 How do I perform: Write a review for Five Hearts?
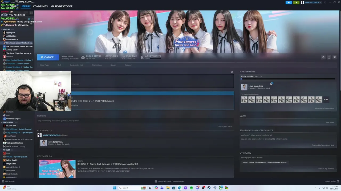pos(265,162)
